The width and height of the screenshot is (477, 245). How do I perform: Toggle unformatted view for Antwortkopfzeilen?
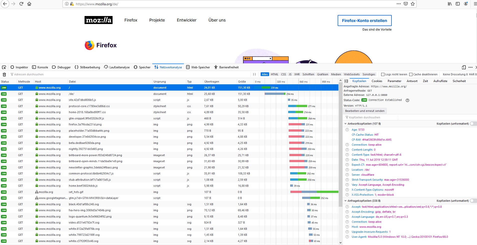(473, 124)
